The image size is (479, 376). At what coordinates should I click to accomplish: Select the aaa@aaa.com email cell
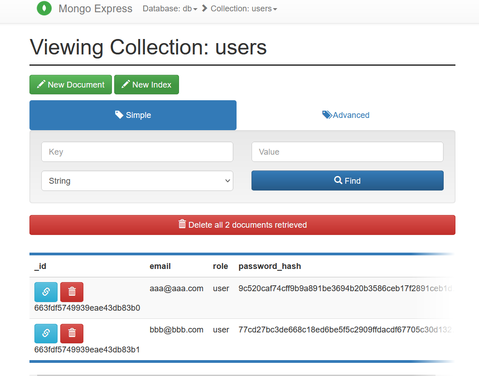pos(176,288)
